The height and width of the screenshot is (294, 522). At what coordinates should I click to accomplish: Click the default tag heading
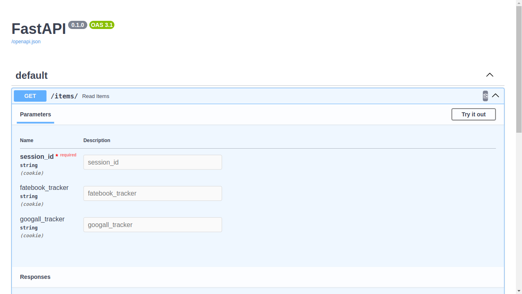[31, 76]
